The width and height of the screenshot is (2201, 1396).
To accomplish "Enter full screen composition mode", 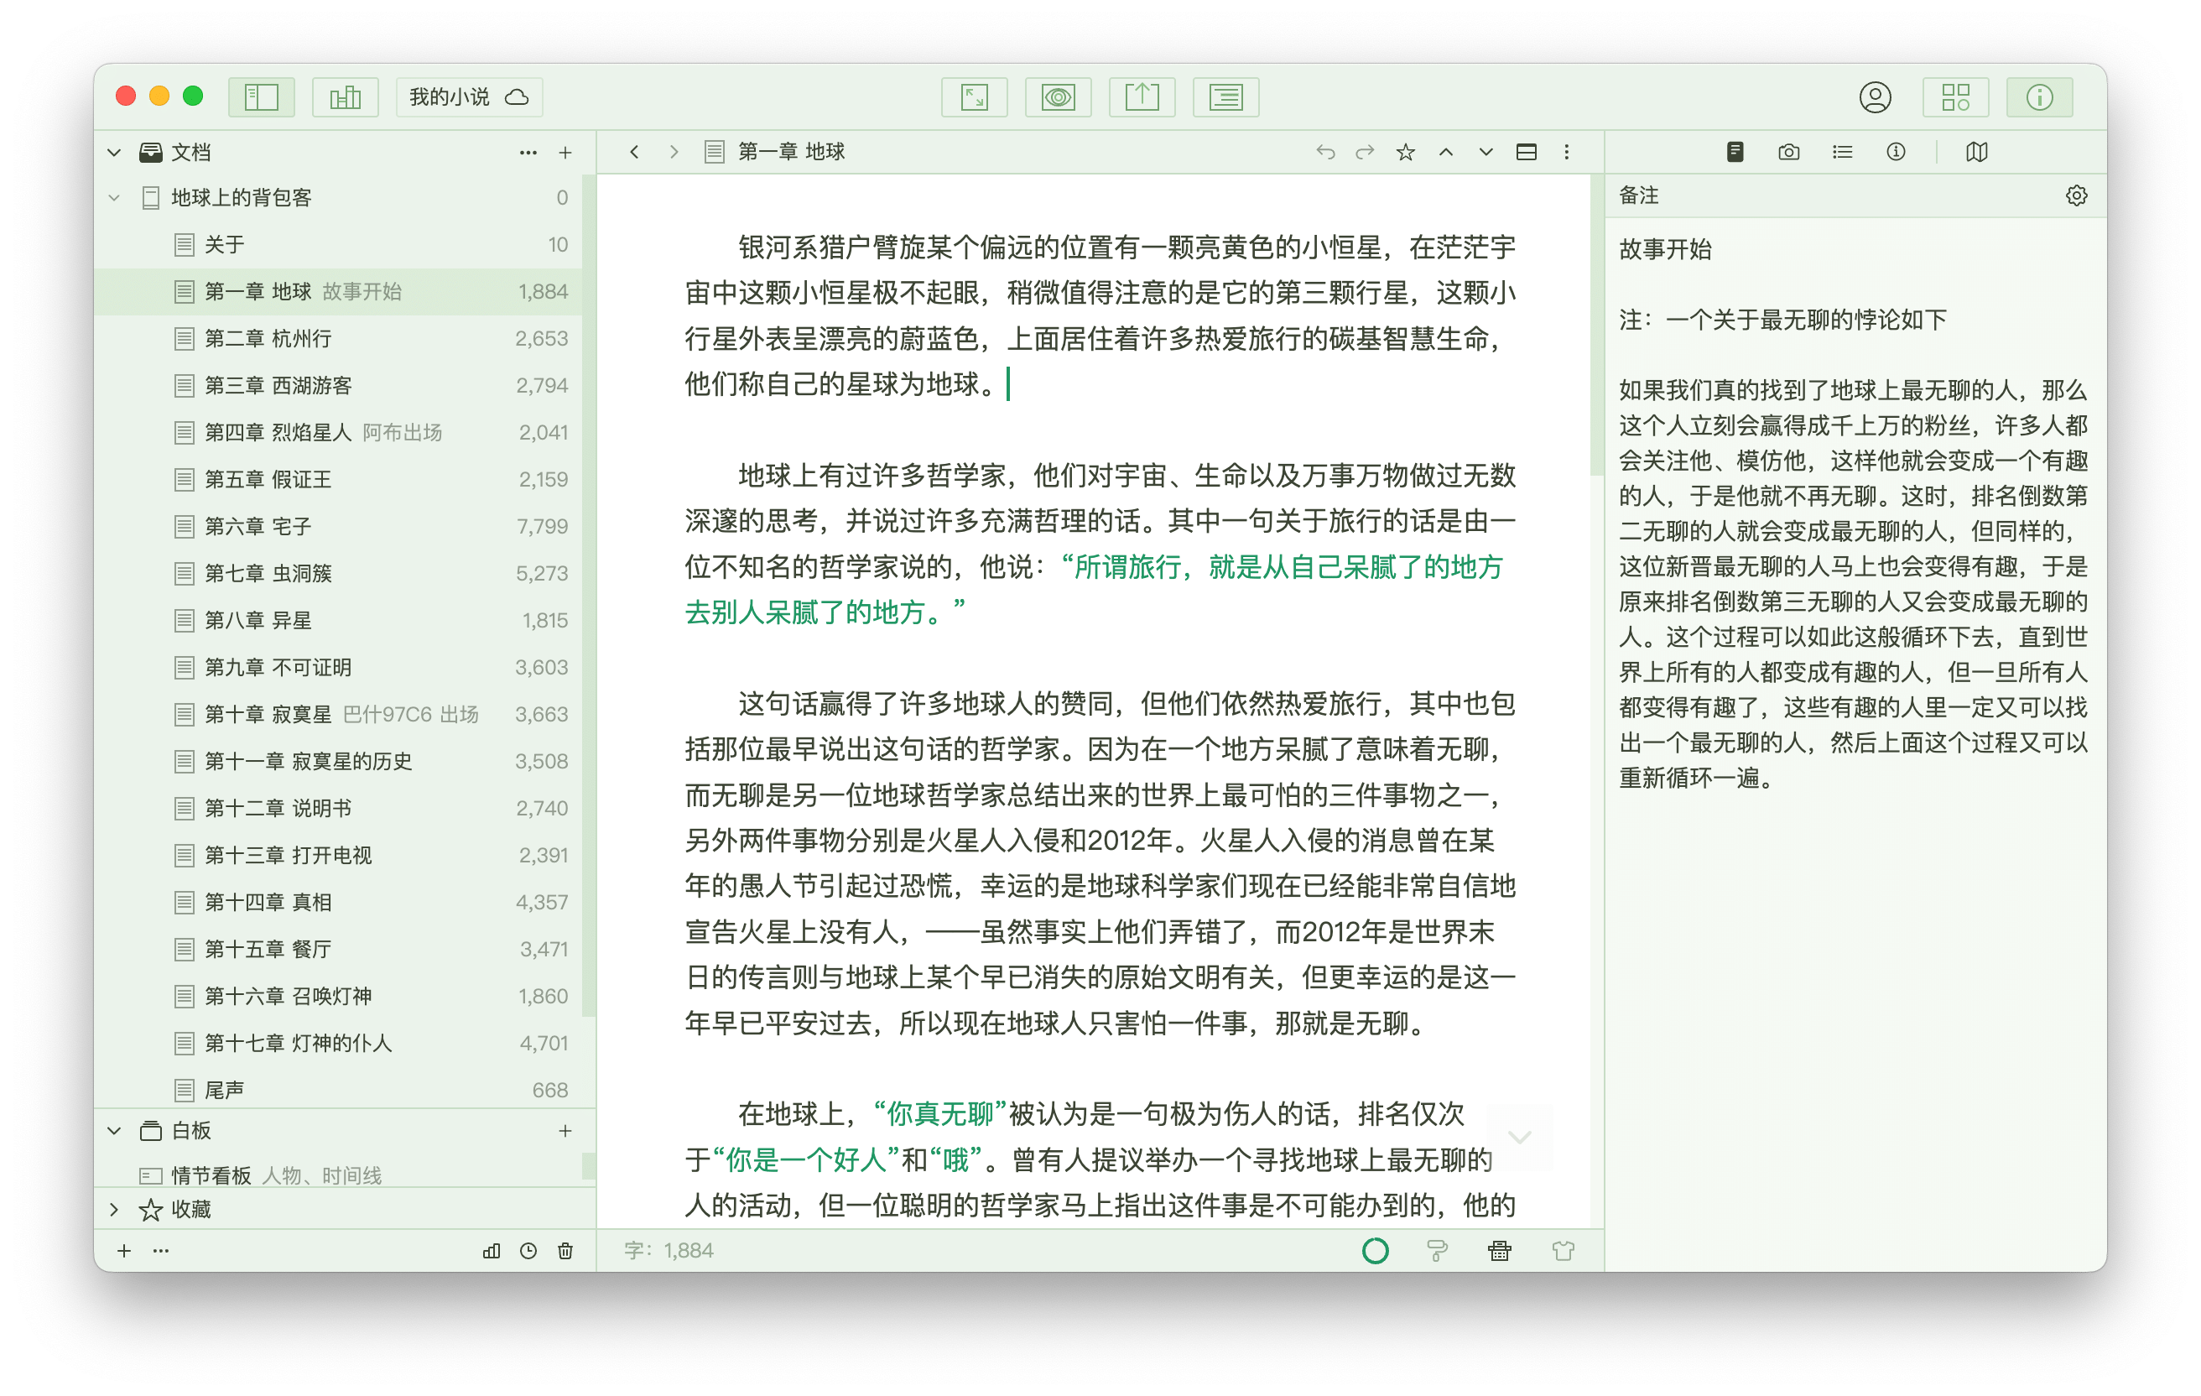I will [975, 97].
